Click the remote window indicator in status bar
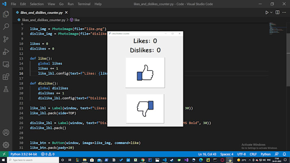This screenshot has height=163, width=290. click(x=4, y=154)
